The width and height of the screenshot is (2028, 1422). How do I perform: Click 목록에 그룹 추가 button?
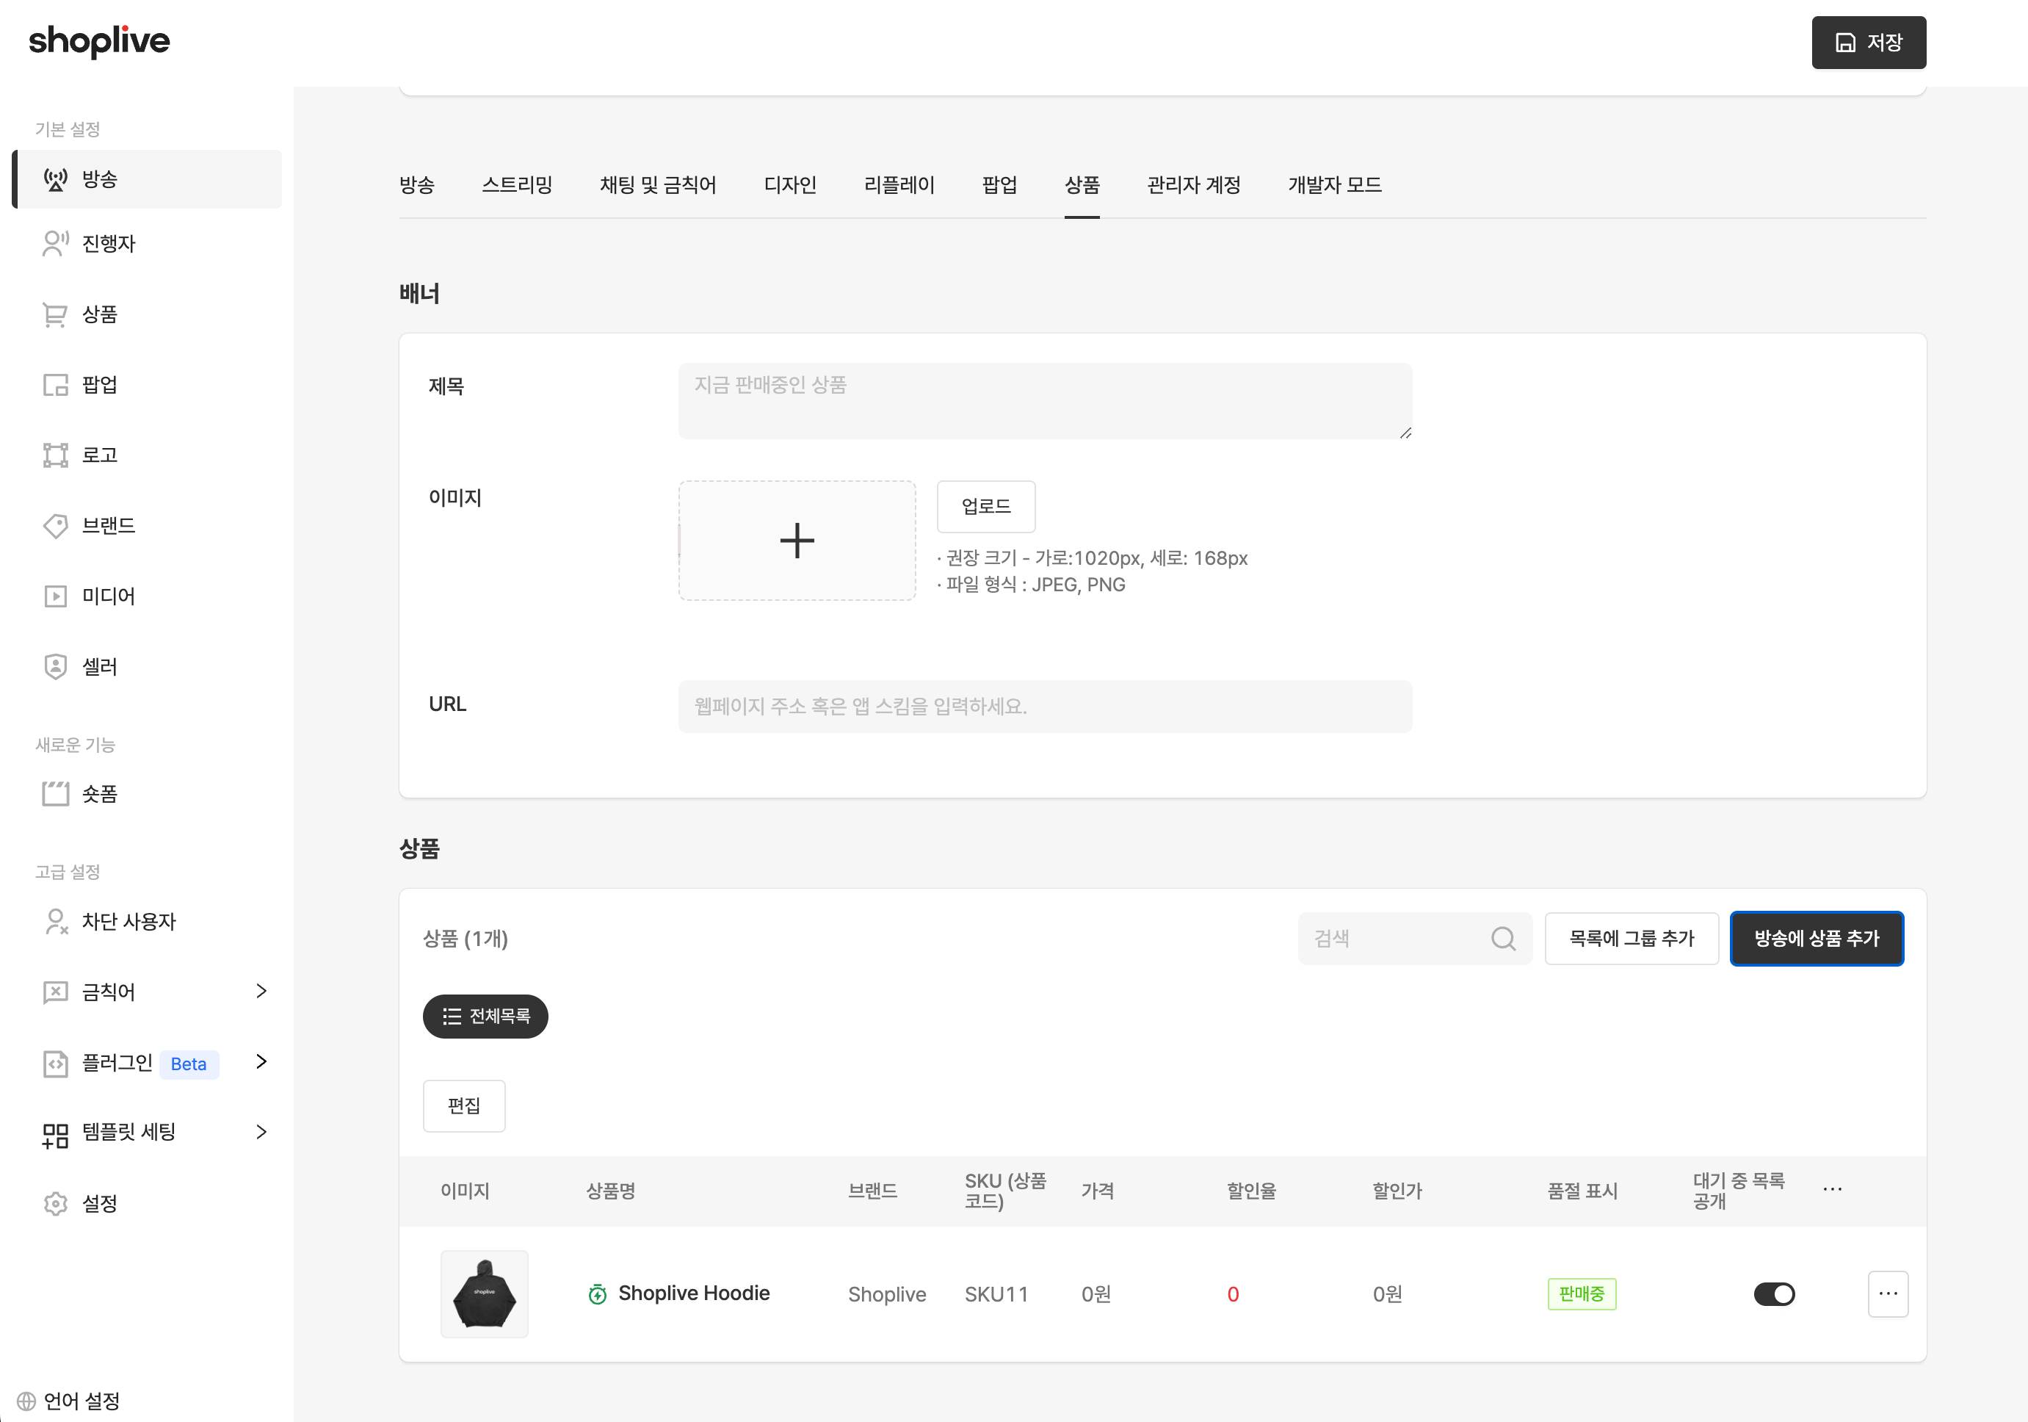1631,939
